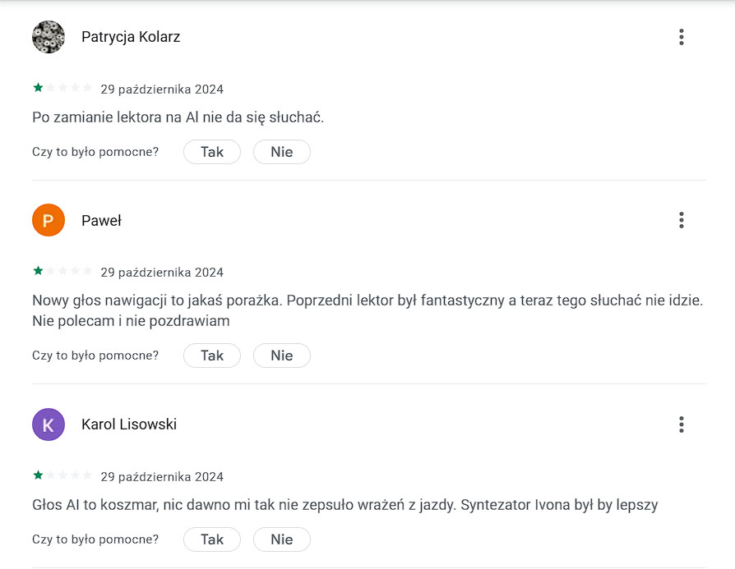Click Paweł's orange P avatar
Image resolution: width=735 pixels, height=569 pixels.
49,220
